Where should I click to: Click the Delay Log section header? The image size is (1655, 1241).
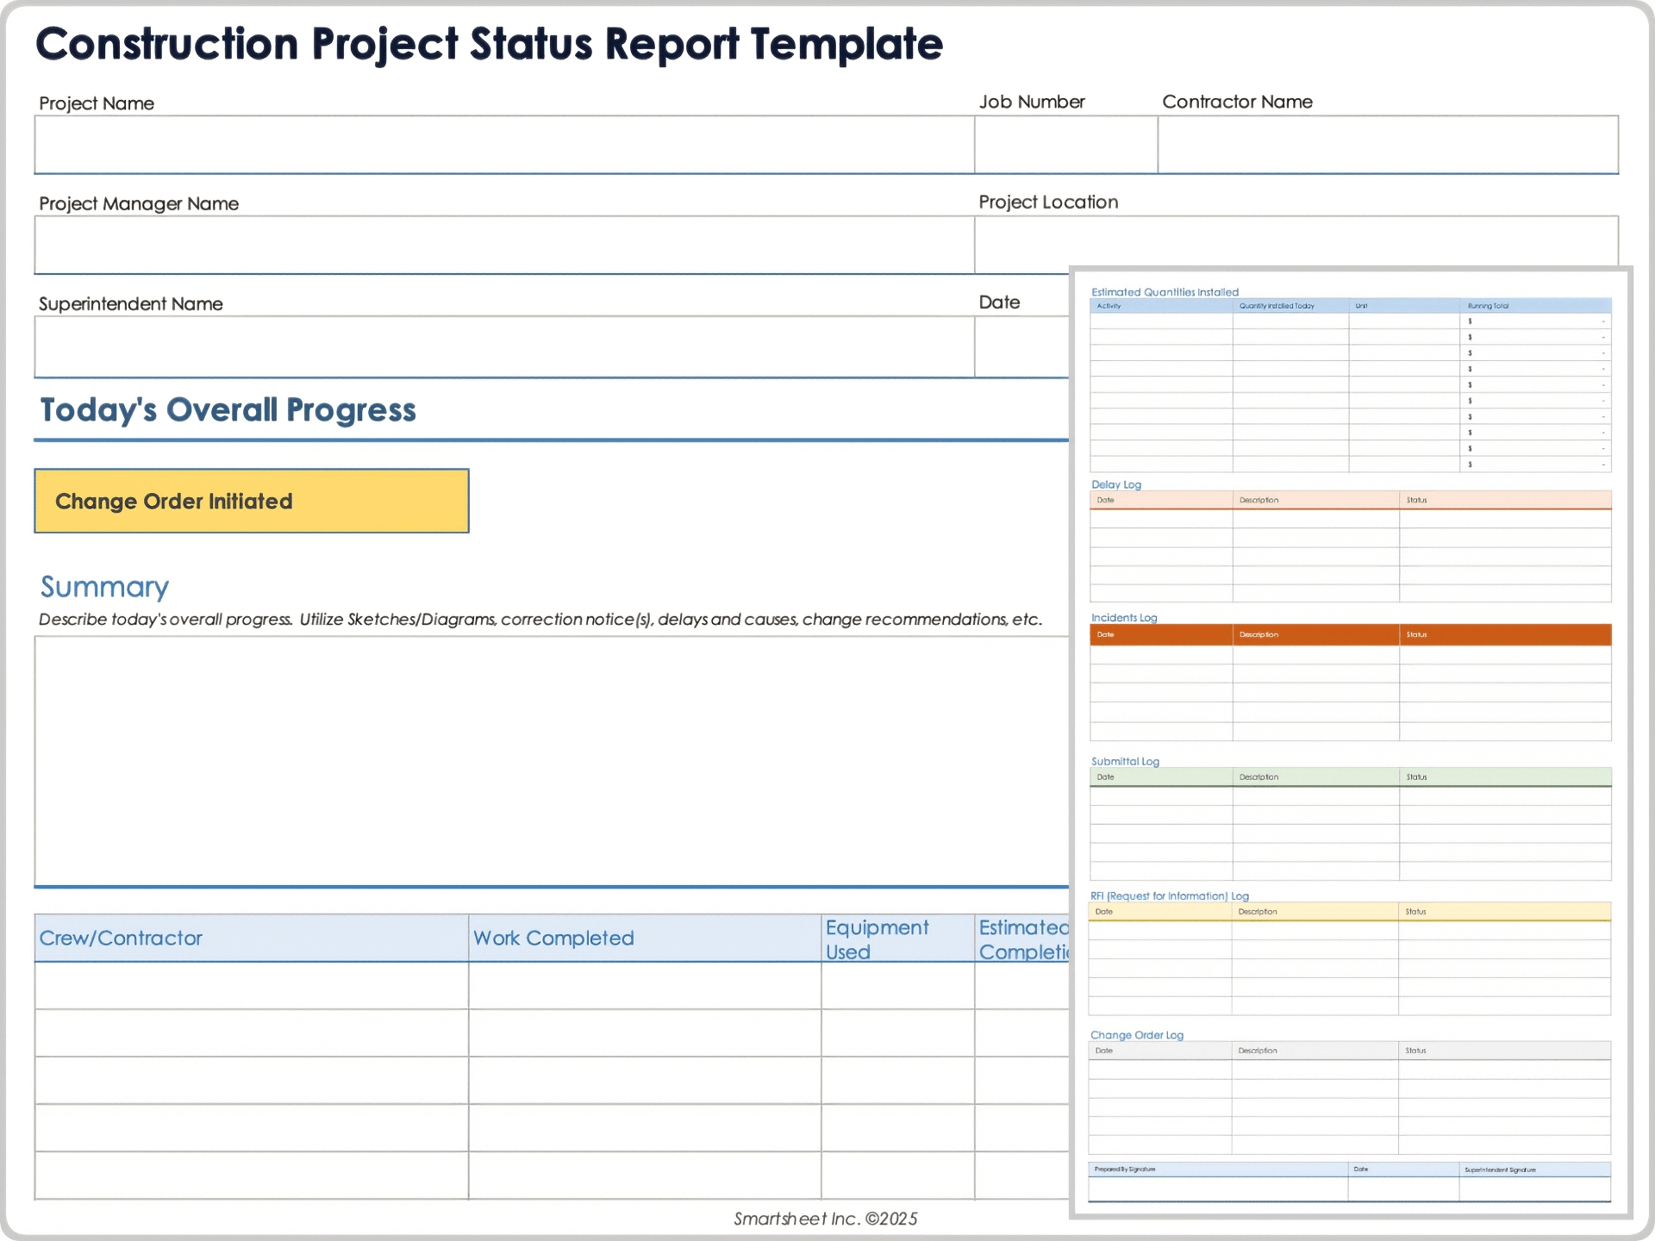tap(1116, 484)
